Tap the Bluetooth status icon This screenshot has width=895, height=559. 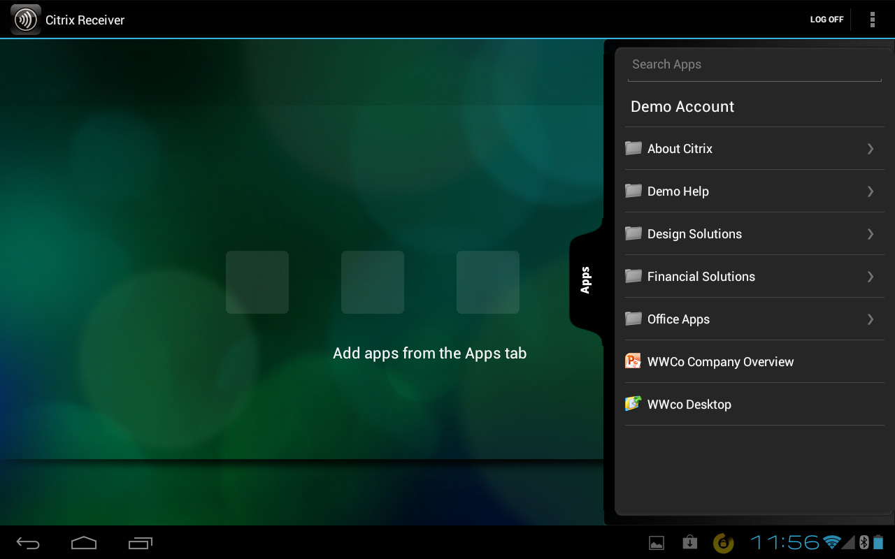pyautogui.click(x=864, y=542)
